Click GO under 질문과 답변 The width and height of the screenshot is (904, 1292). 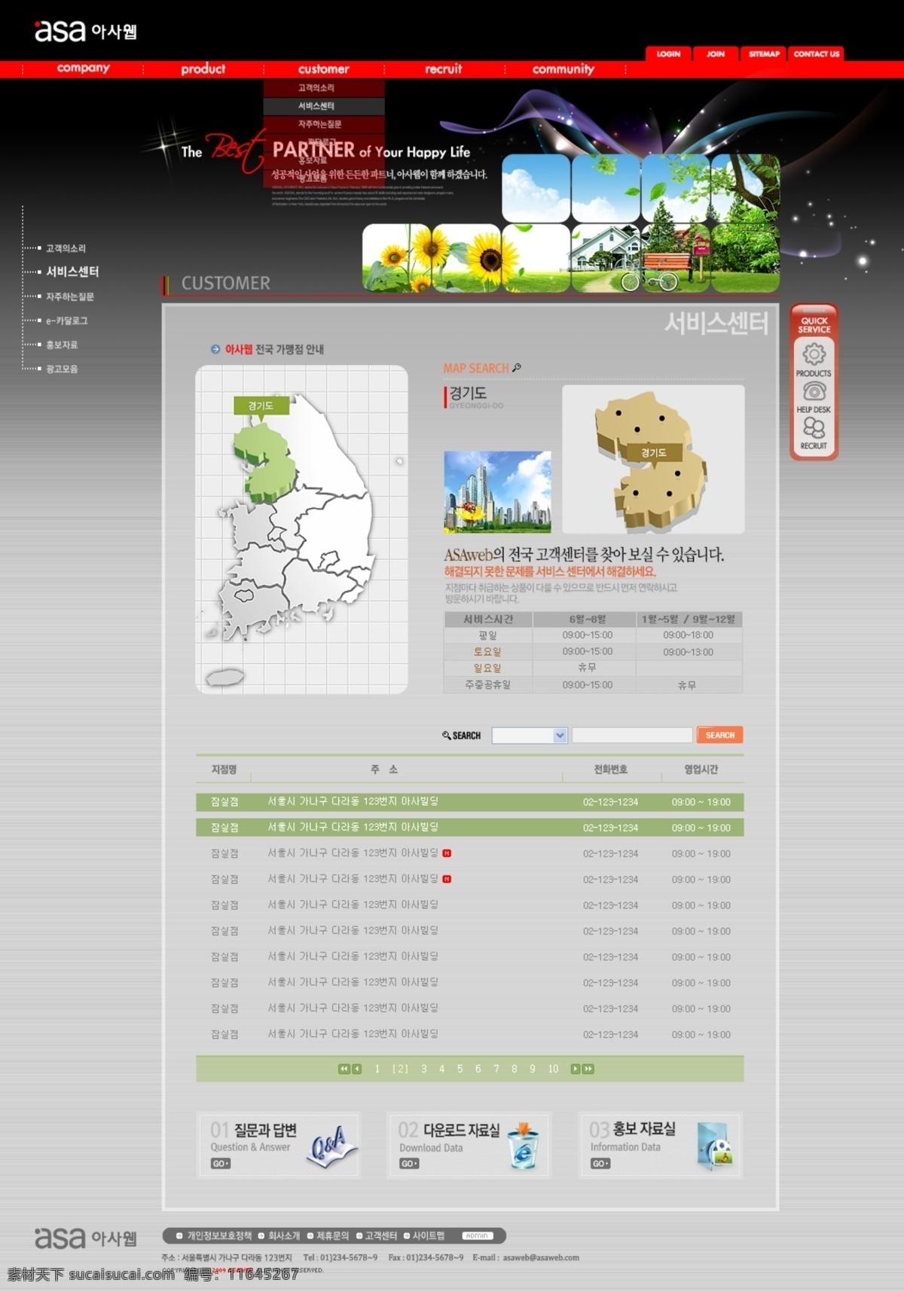click(220, 1164)
